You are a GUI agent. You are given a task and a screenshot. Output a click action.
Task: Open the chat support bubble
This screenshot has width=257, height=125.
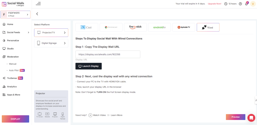(x=251, y=118)
